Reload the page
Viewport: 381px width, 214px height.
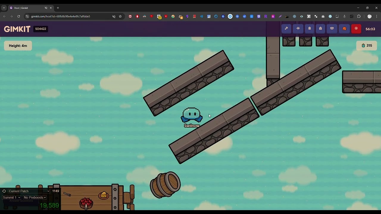(x=18, y=16)
